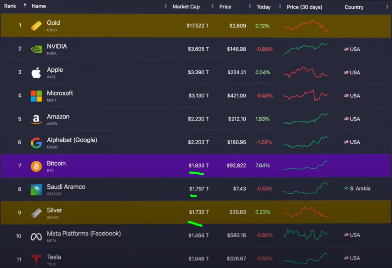The width and height of the screenshot is (392, 268).
Task: Click the Bitcoin 30-day price sparkline
Action: click(x=306, y=166)
